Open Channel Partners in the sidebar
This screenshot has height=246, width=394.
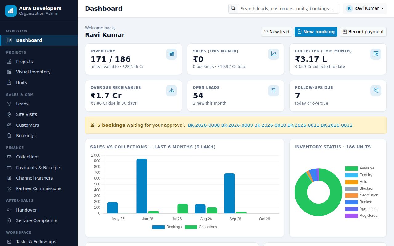(x=39, y=178)
